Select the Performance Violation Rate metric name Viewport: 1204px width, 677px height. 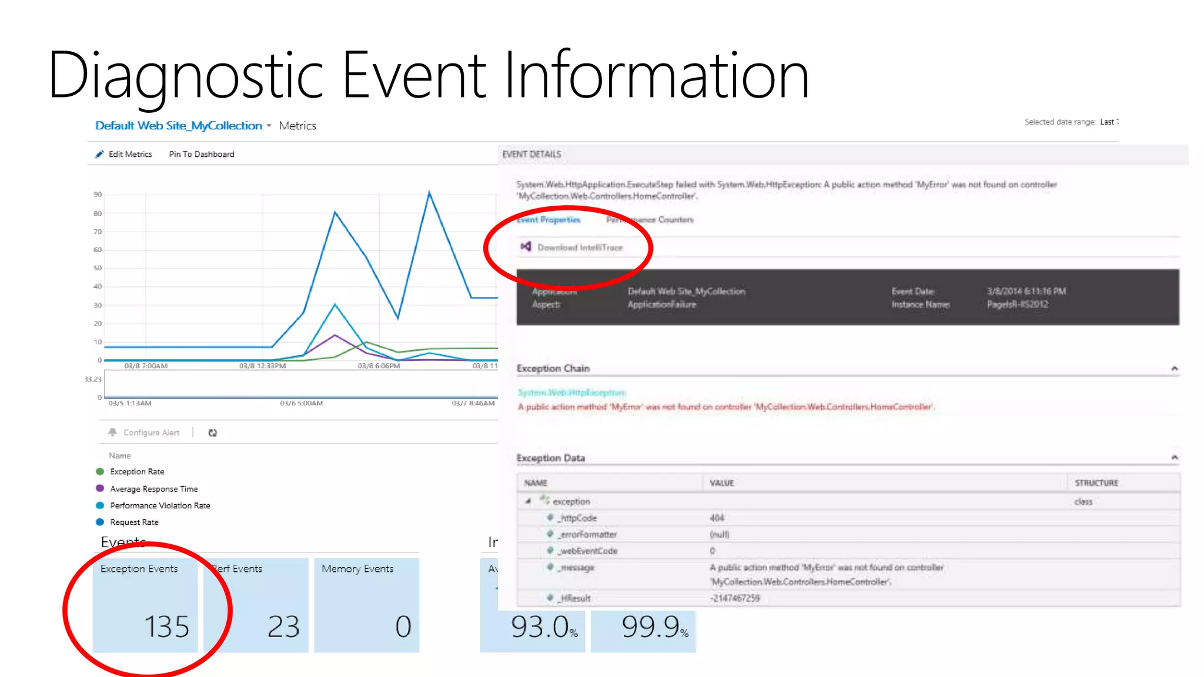point(160,505)
